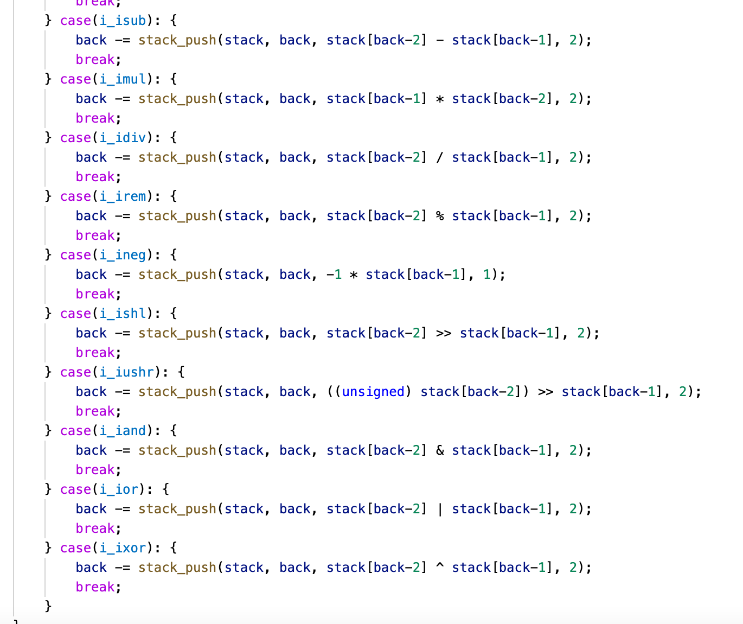Screen dimensions: 743x624
Task: Click stack_push call under case i_isub
Action: click(177, 40)
